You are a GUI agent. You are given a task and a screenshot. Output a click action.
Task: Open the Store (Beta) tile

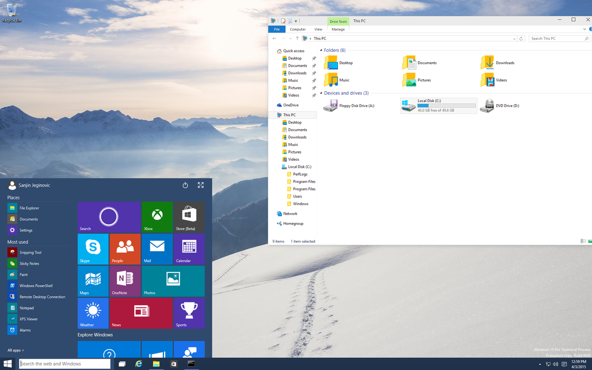189,217
